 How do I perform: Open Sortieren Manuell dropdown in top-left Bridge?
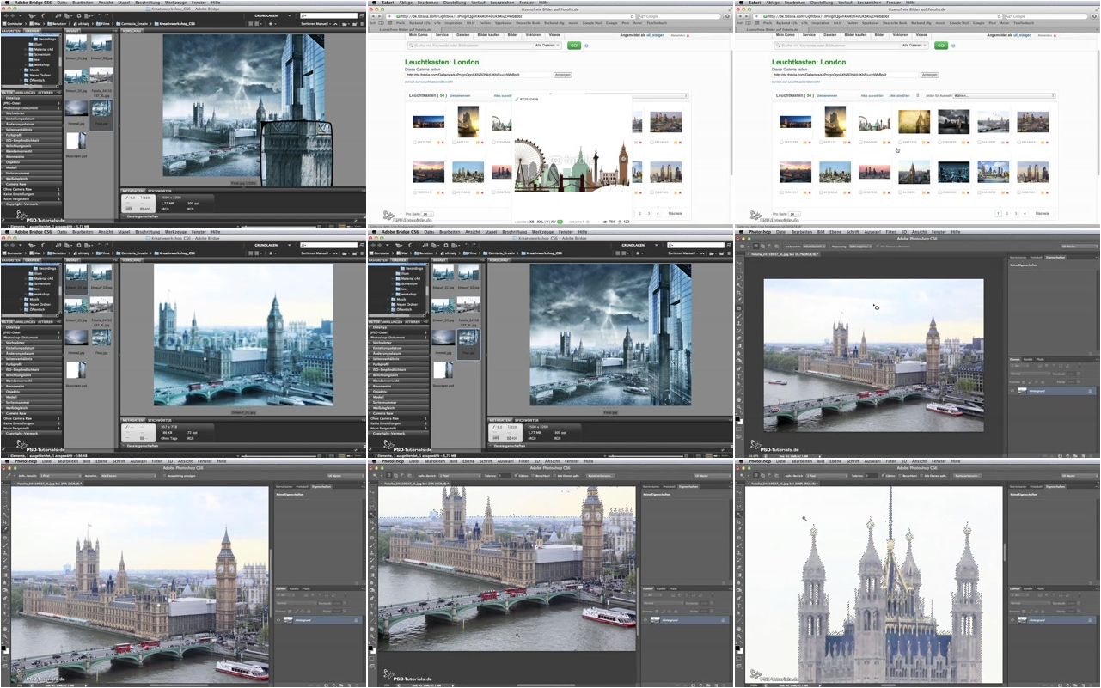(x=315, y=24)
